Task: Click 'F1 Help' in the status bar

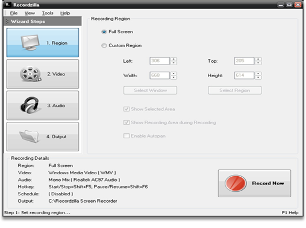Action: (290, 212)
